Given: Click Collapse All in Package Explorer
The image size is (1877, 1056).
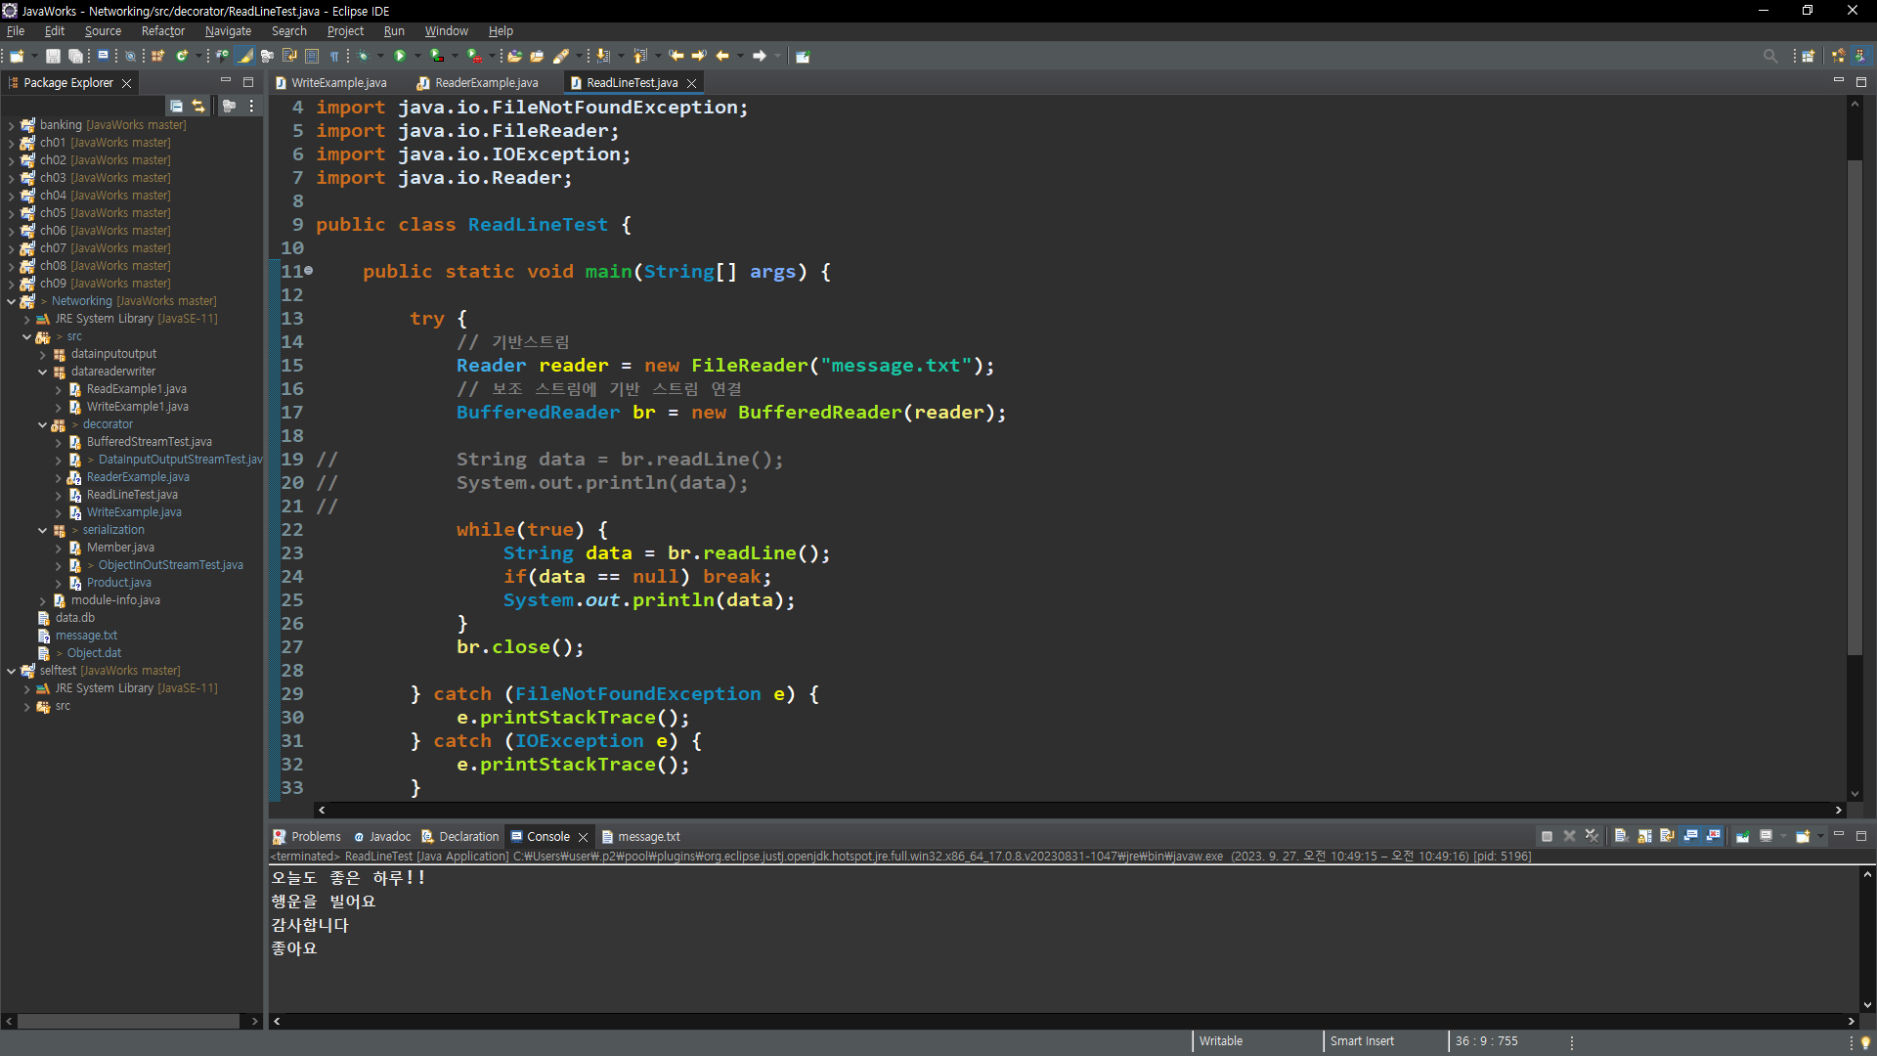Looking at the screenshot, I should tap(176, 106).
